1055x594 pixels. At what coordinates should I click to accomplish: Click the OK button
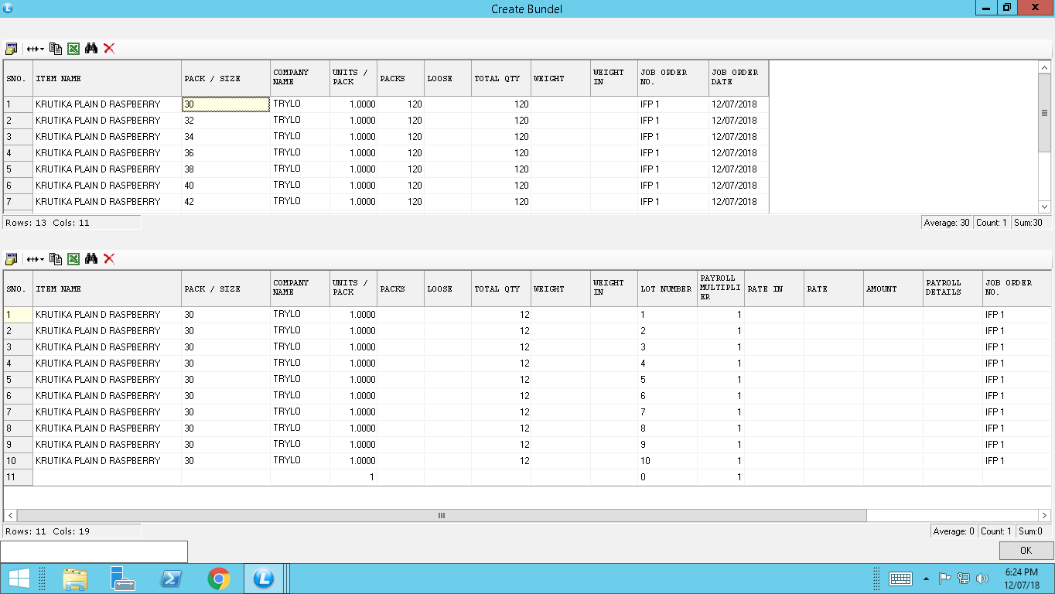1026,551
